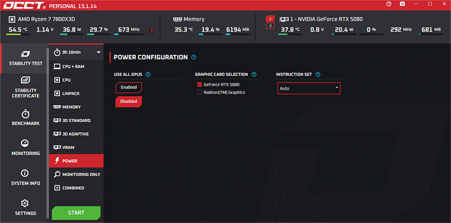Set Use All GPUs to Disabled
Viewport: 451px width, 223px height.
click(129, 101)
